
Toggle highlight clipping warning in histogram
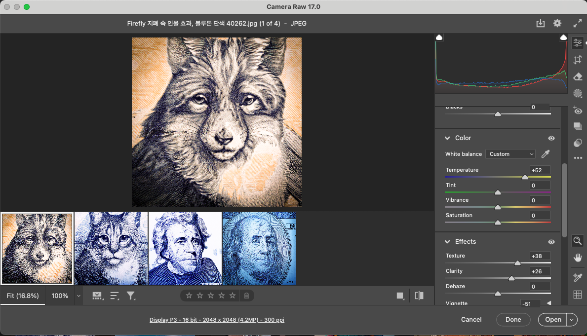(x=563, y=37)
